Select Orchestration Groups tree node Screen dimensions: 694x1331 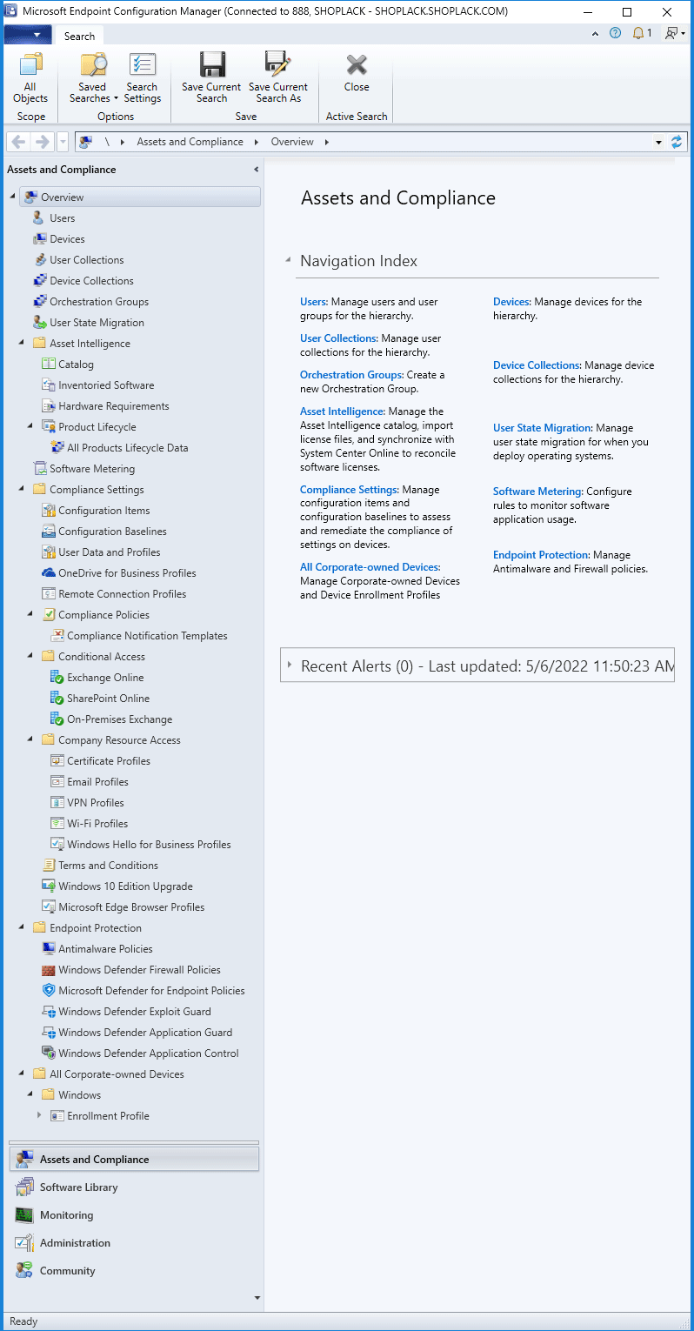click(x=99, y=302)
